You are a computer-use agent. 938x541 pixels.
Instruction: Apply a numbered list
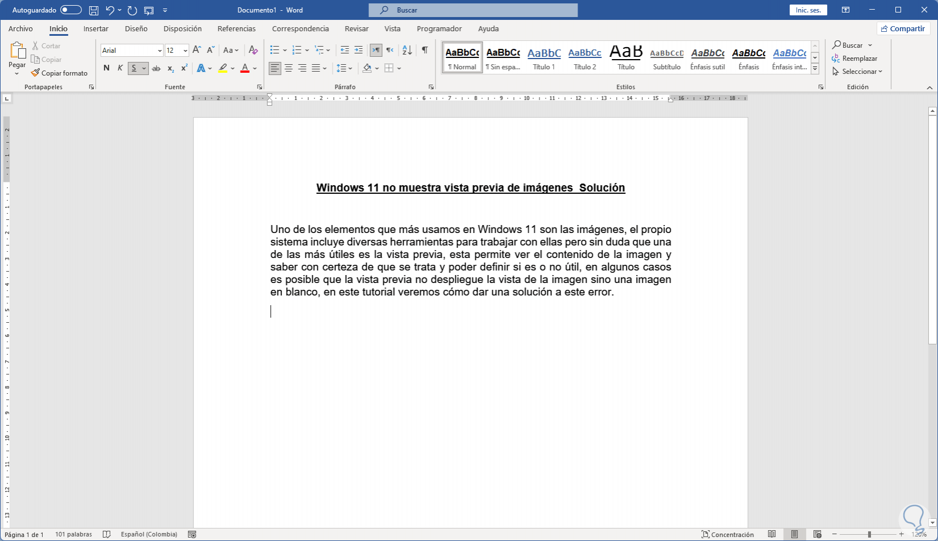click(x=297, y=50)
